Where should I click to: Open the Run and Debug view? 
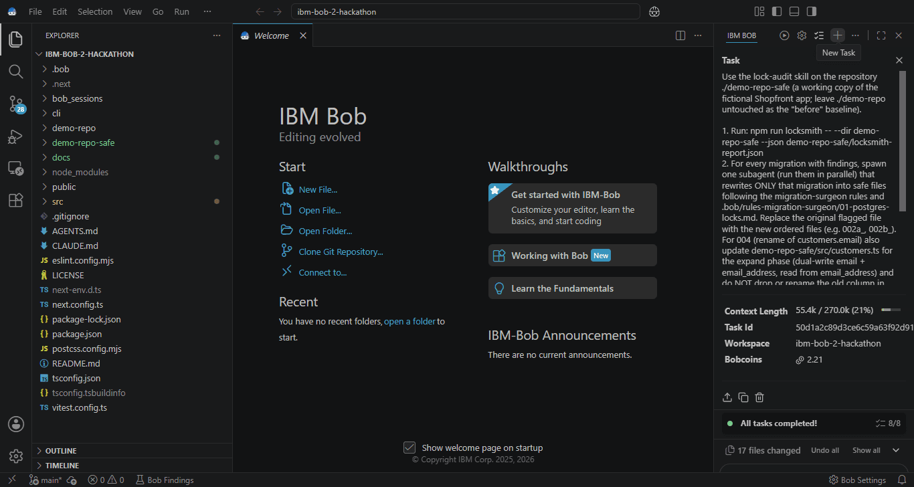16,136
